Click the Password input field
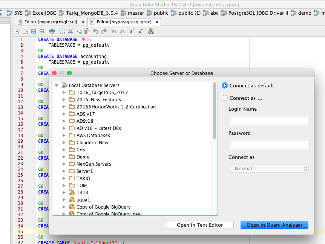This screenshot has height=244, width=325. click(269, 145)
